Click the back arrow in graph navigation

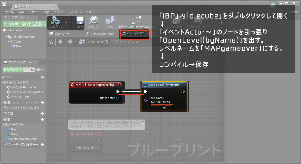click(x=61, y=42)
